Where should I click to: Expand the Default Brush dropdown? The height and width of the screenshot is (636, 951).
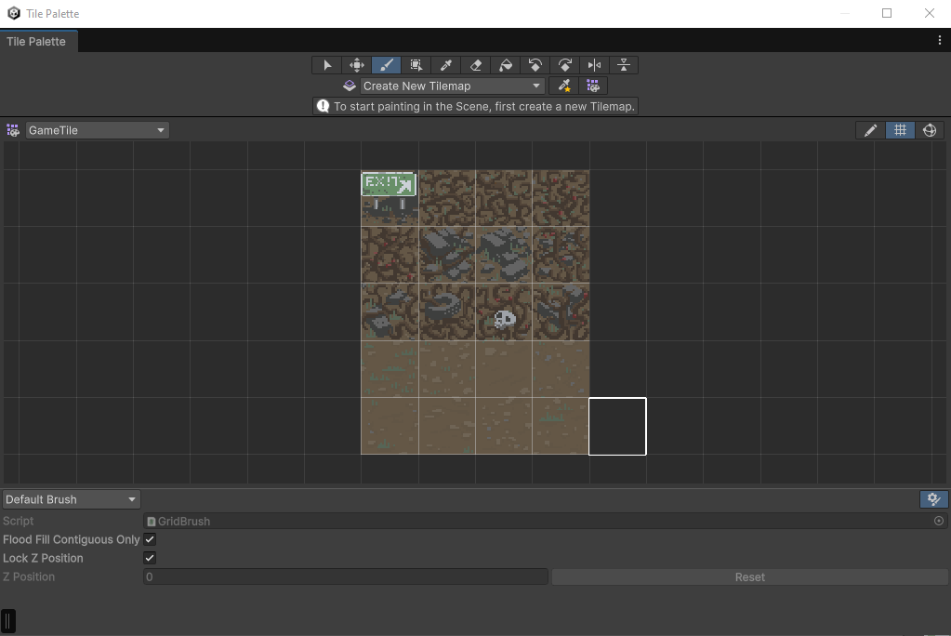(71, 499)
